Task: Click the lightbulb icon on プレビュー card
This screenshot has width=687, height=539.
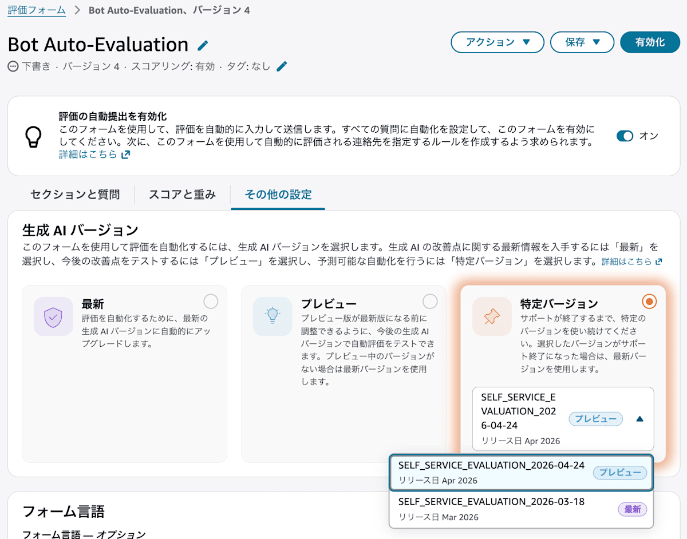Action: [273, 316]
